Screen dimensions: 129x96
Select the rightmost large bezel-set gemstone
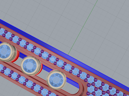click(56, 79)
